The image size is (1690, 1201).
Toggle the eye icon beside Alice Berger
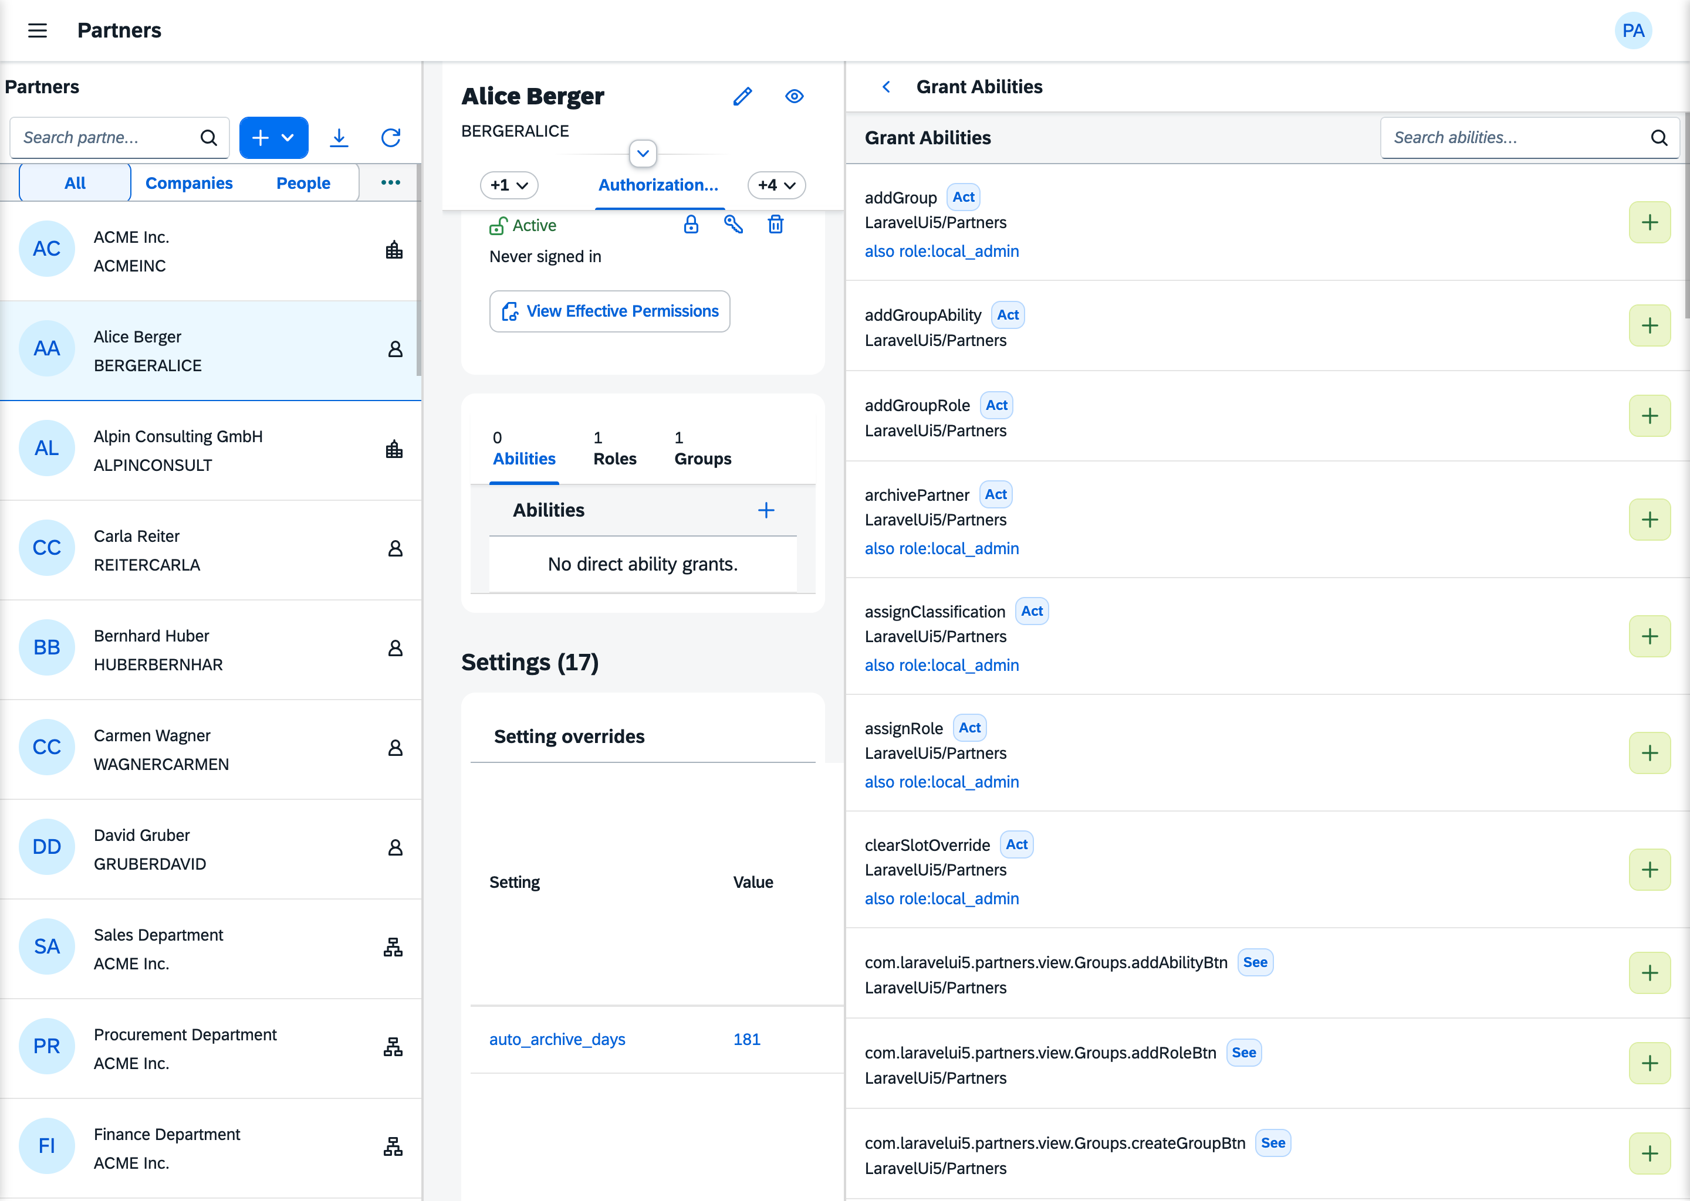pyautogui.click(x=795, y=96)
